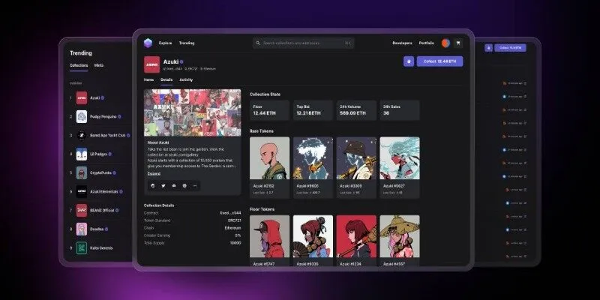Click the sweep icon button beside Collect
The height and width of the screenshot is (300, 600).
click(x=408, y=61)
